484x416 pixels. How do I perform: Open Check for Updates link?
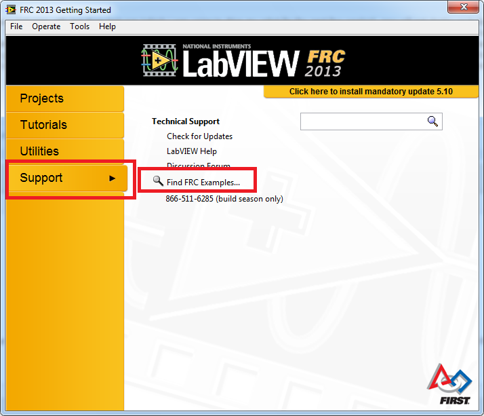tap(200, 136)
